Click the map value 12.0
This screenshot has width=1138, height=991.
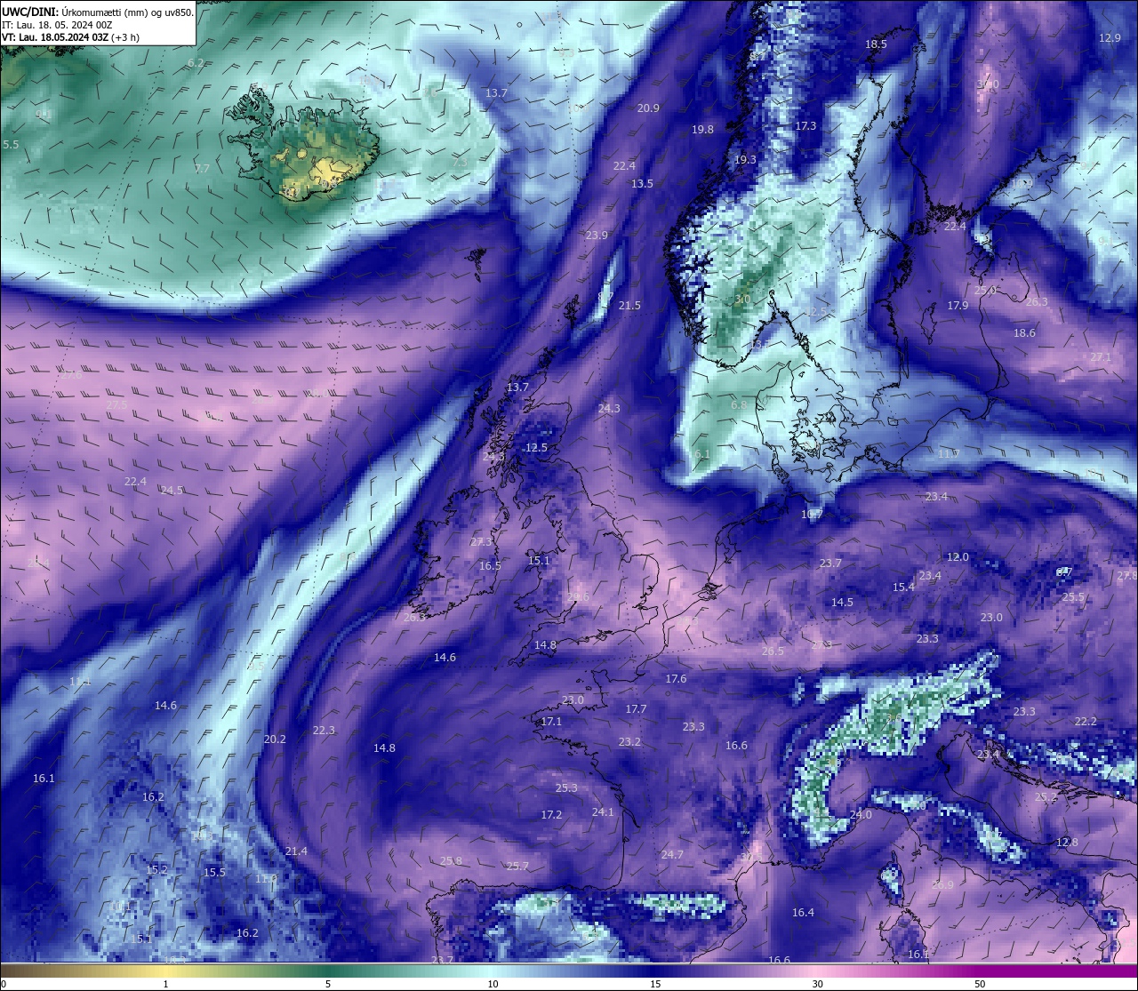pos(958,557)
